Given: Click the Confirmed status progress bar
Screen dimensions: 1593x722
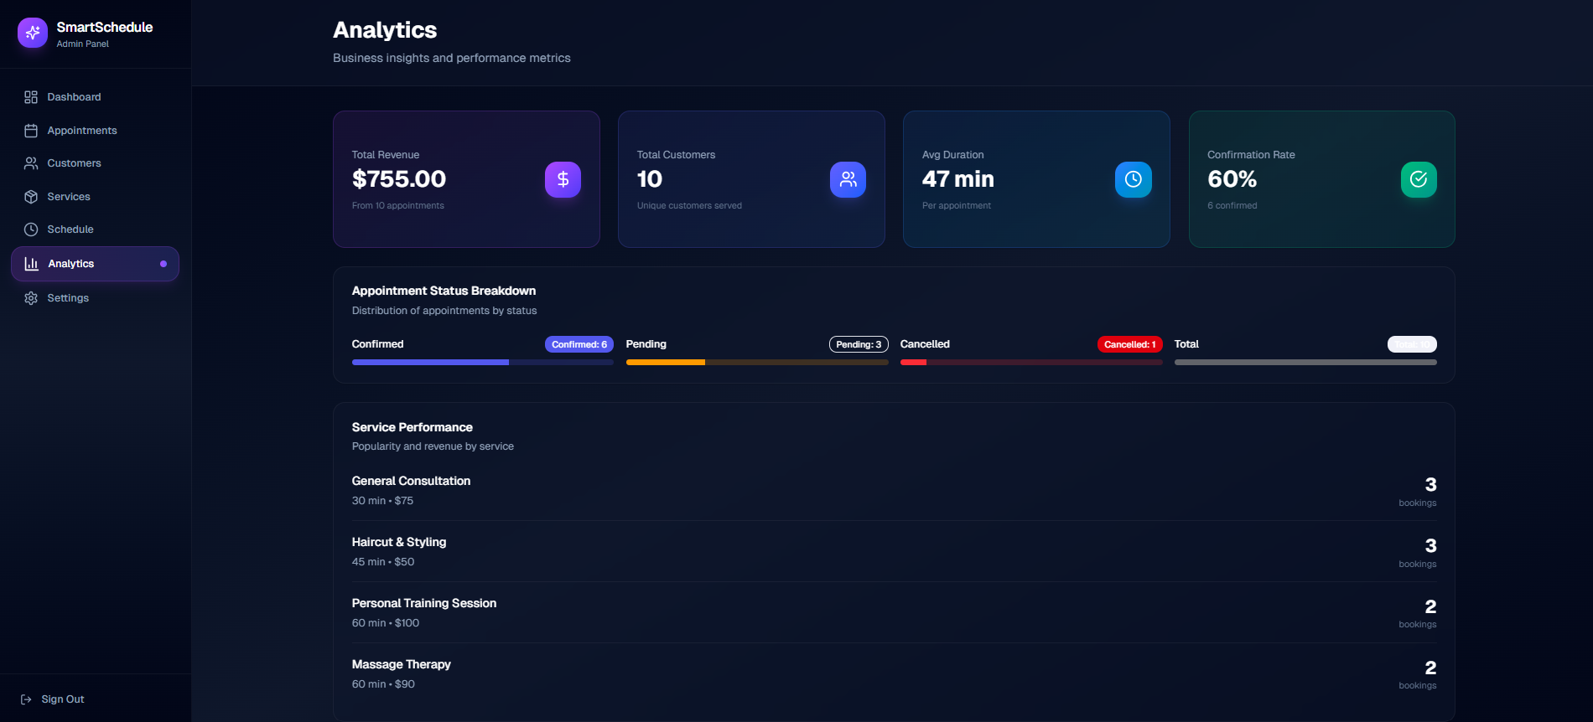Looking at the screenshot, I should pyautogui.click(x=482, y=363).
